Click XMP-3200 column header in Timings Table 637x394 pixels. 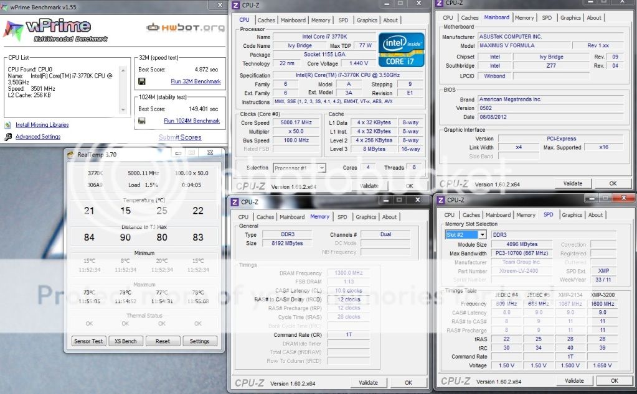pos(603,295)
